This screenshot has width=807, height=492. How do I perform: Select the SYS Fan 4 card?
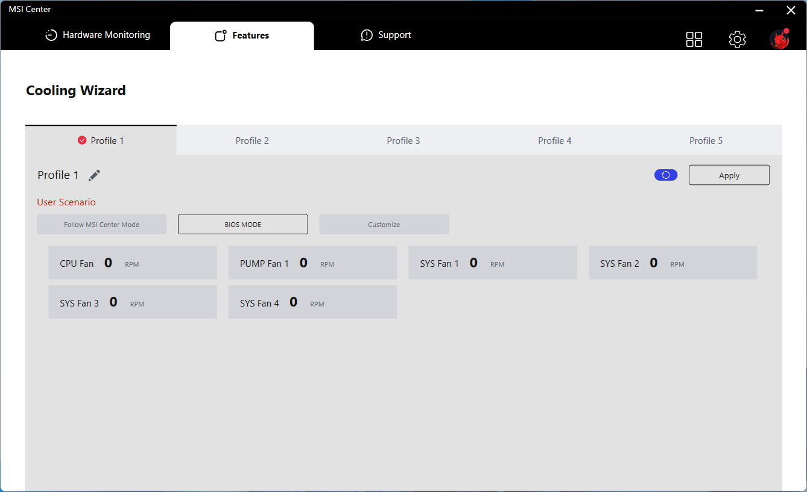click(x=312, y=302)
